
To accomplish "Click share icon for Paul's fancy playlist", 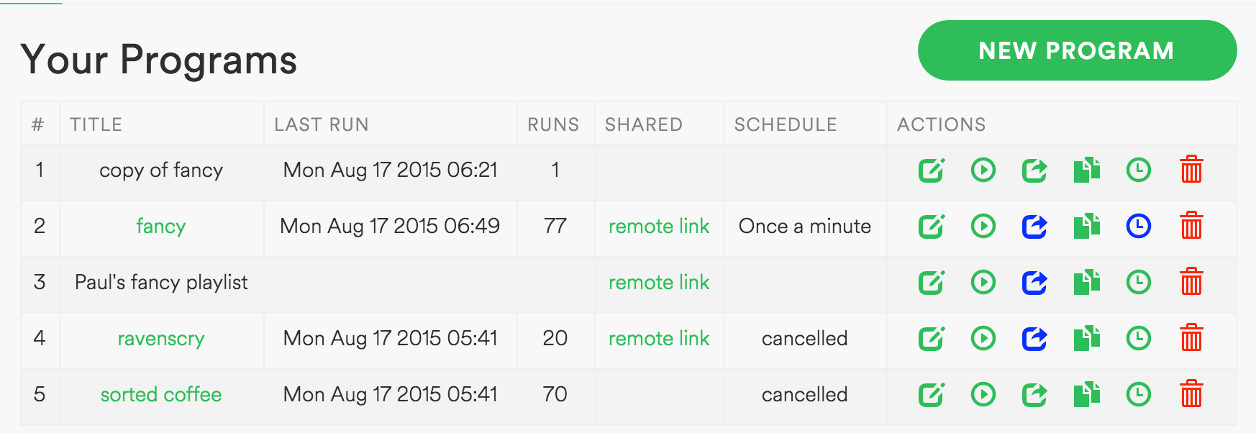I will coord(1034,283).
